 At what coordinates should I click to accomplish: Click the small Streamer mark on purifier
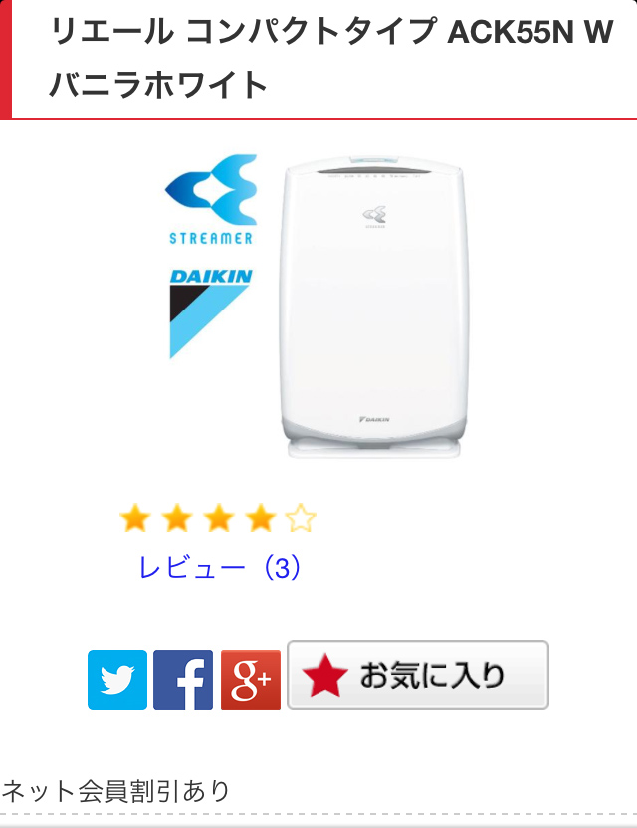[374, 217]
